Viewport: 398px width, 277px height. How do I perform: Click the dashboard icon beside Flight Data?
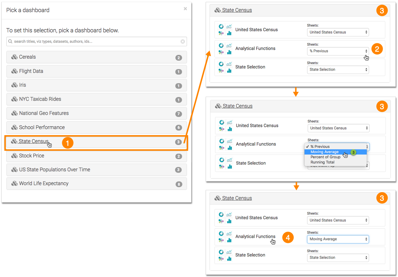14,71
